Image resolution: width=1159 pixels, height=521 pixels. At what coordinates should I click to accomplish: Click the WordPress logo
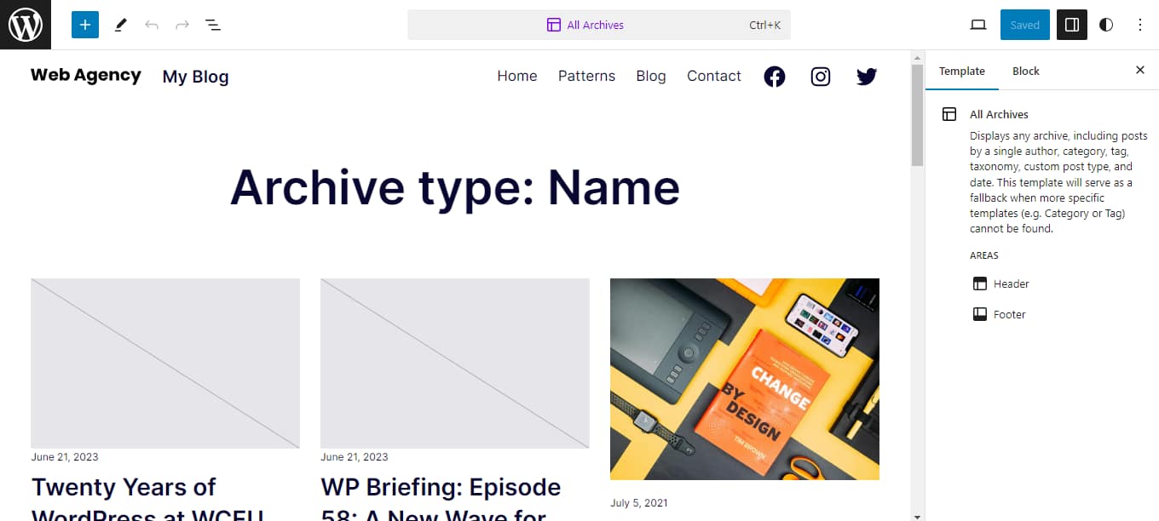pos(25,25)
